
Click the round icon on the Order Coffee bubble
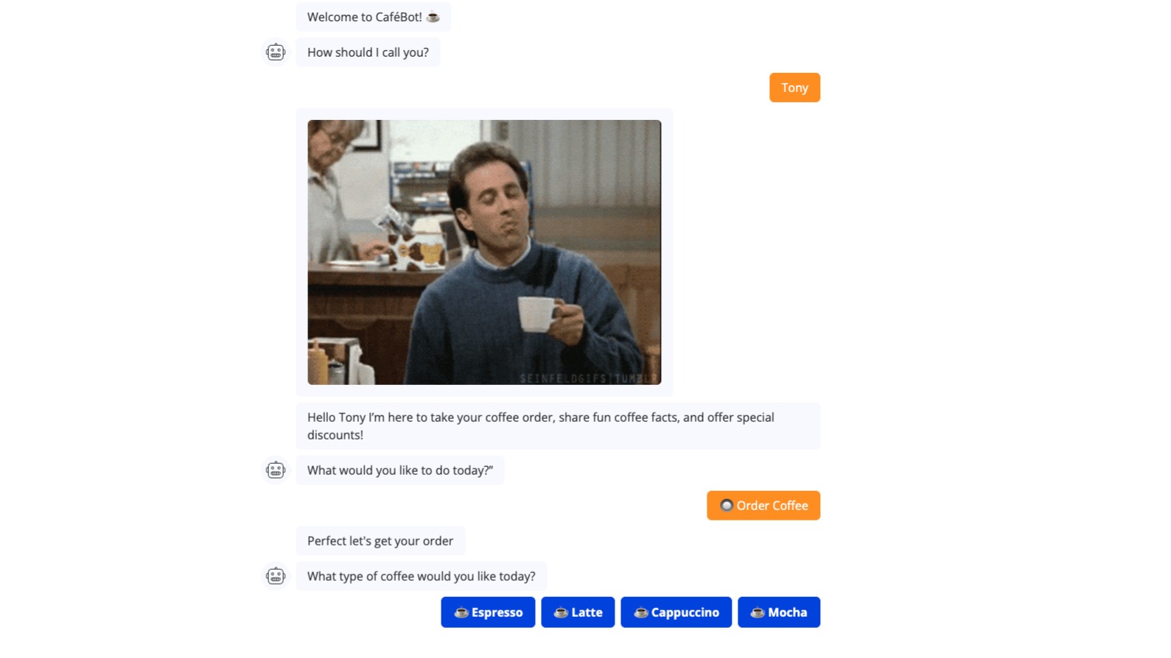click(x=727, y=506)
